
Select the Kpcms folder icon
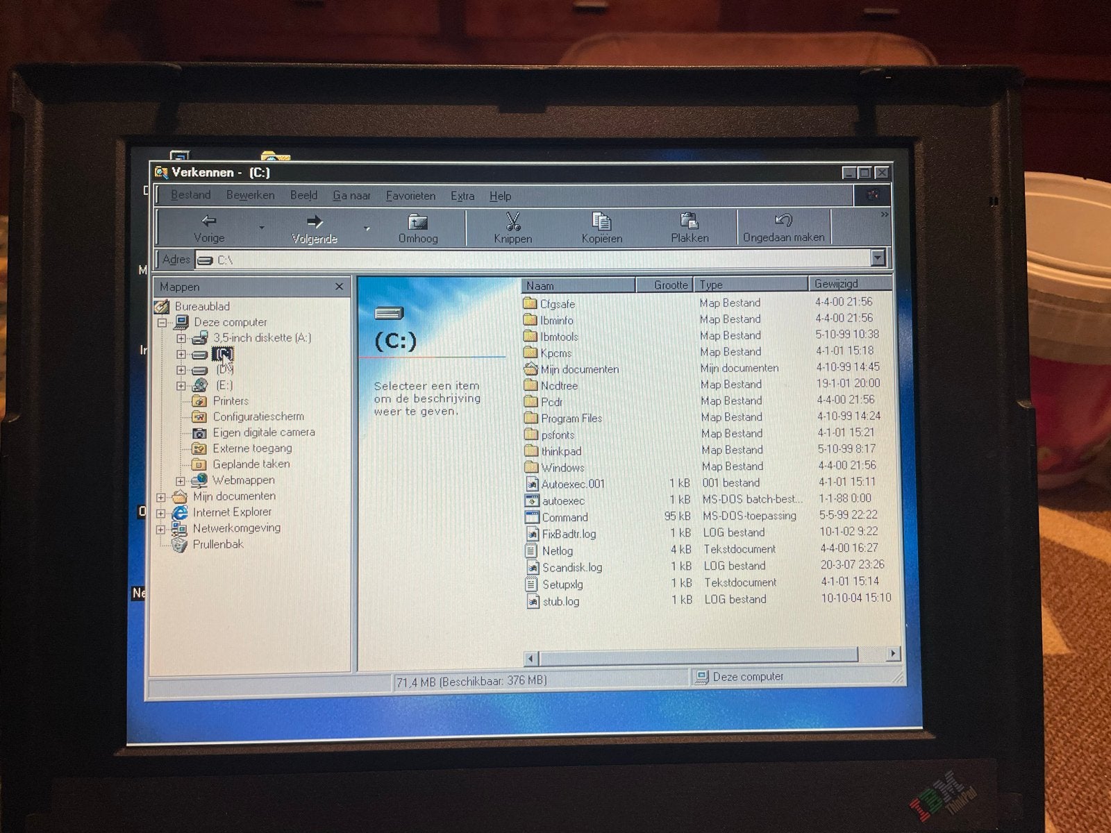pos(531,353)
